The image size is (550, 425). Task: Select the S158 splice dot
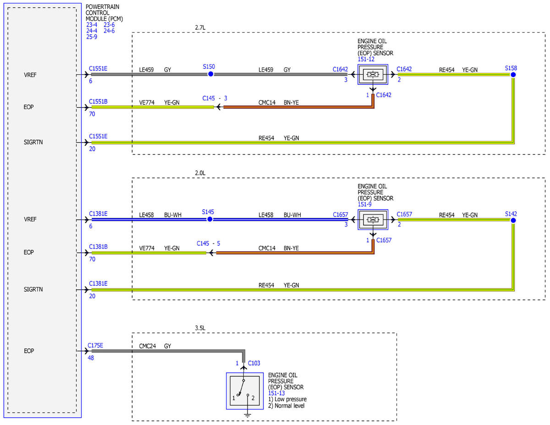(513, 75)
